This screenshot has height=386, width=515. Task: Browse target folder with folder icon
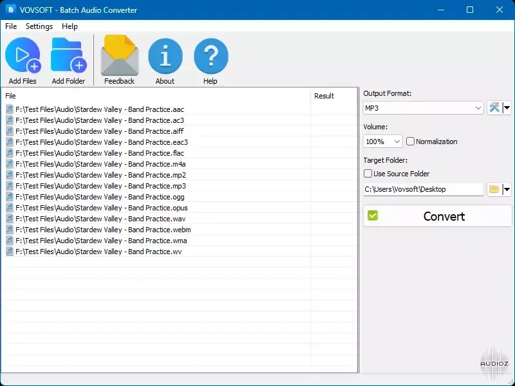click(x=494, y=189)
